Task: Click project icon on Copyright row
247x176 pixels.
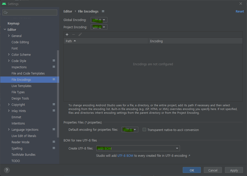Action: (54, 104)
